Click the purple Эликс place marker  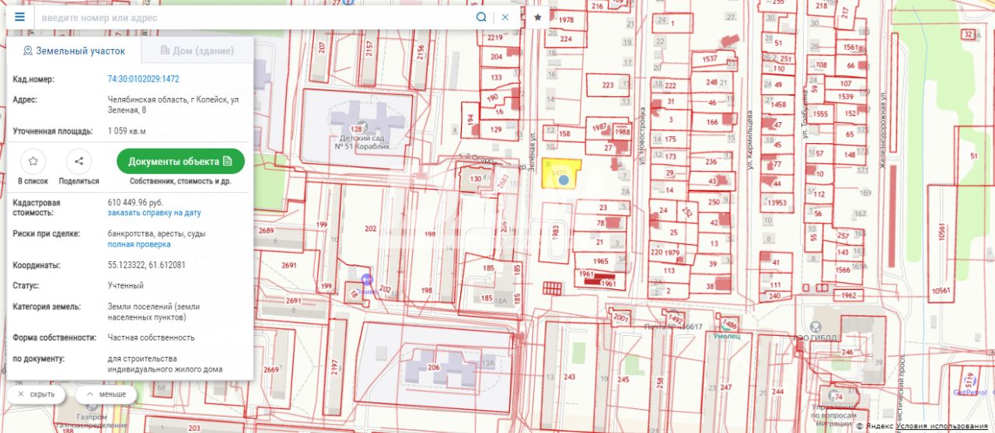coord(367,279)
